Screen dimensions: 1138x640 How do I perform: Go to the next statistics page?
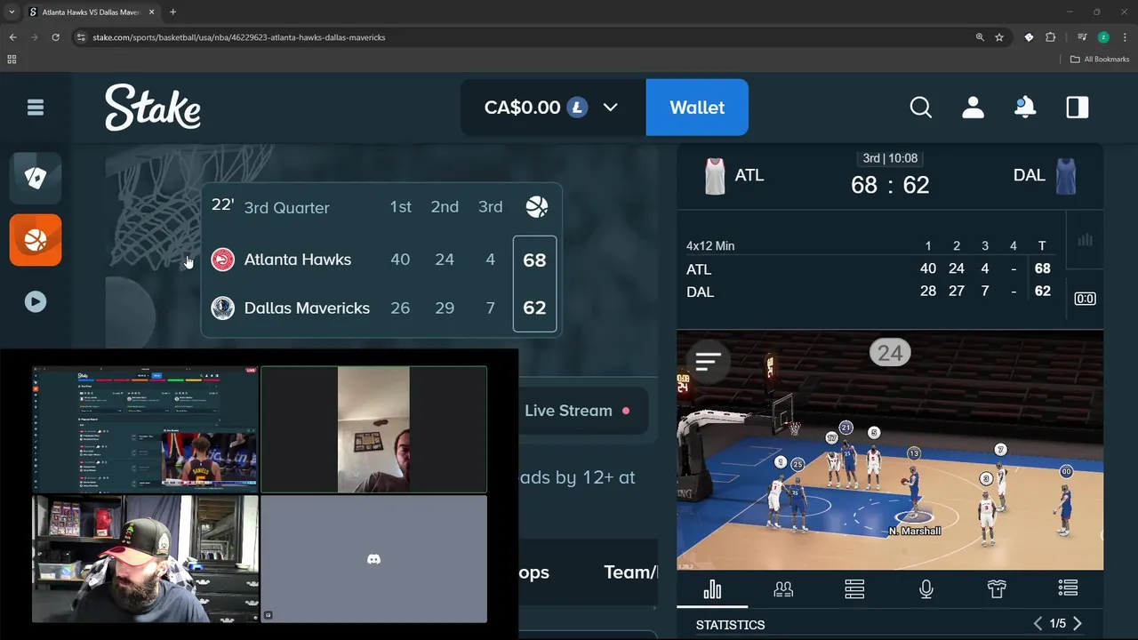pos(1078,624)
